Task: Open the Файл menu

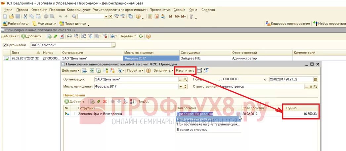Action: point(8,10)
